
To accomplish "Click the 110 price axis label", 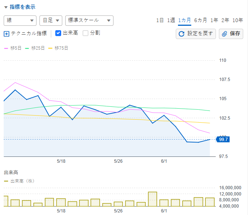I will 223,60.
